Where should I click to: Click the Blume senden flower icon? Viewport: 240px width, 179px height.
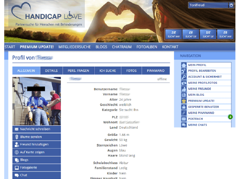(x=17, y=137)
